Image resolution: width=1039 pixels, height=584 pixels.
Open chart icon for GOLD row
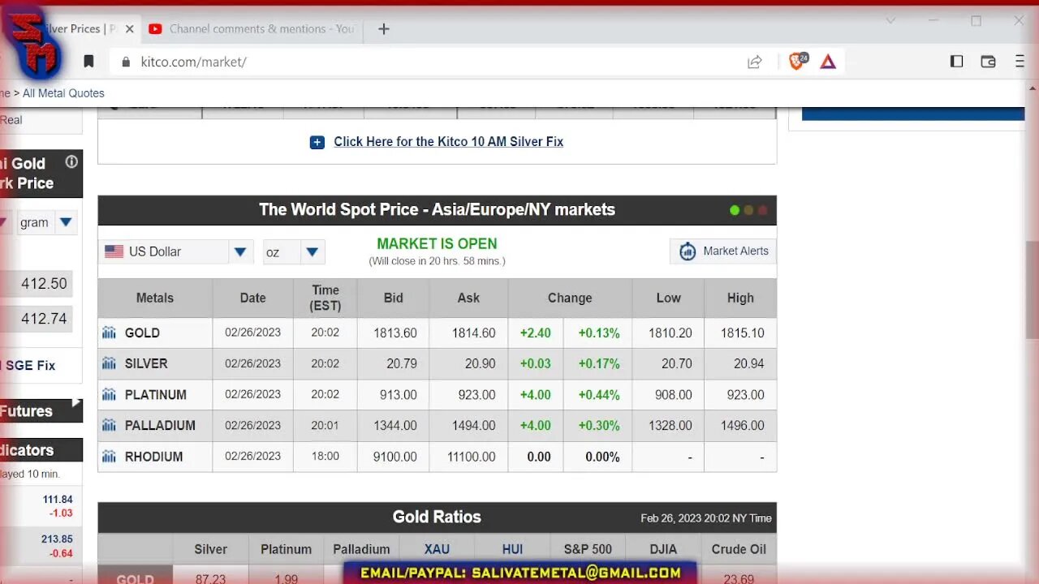point(109,333)
